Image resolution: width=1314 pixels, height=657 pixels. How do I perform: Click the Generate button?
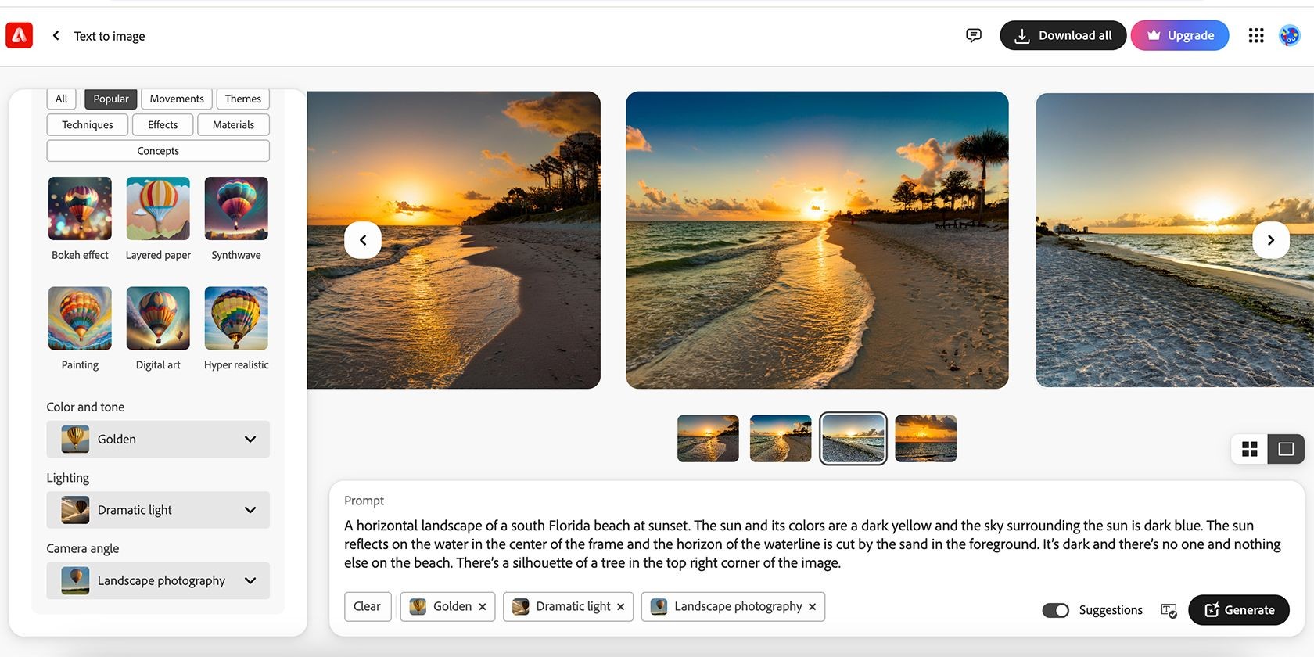tap(1239, 610)
